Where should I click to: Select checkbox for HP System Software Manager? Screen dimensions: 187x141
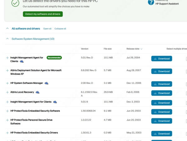pos(186,84)
